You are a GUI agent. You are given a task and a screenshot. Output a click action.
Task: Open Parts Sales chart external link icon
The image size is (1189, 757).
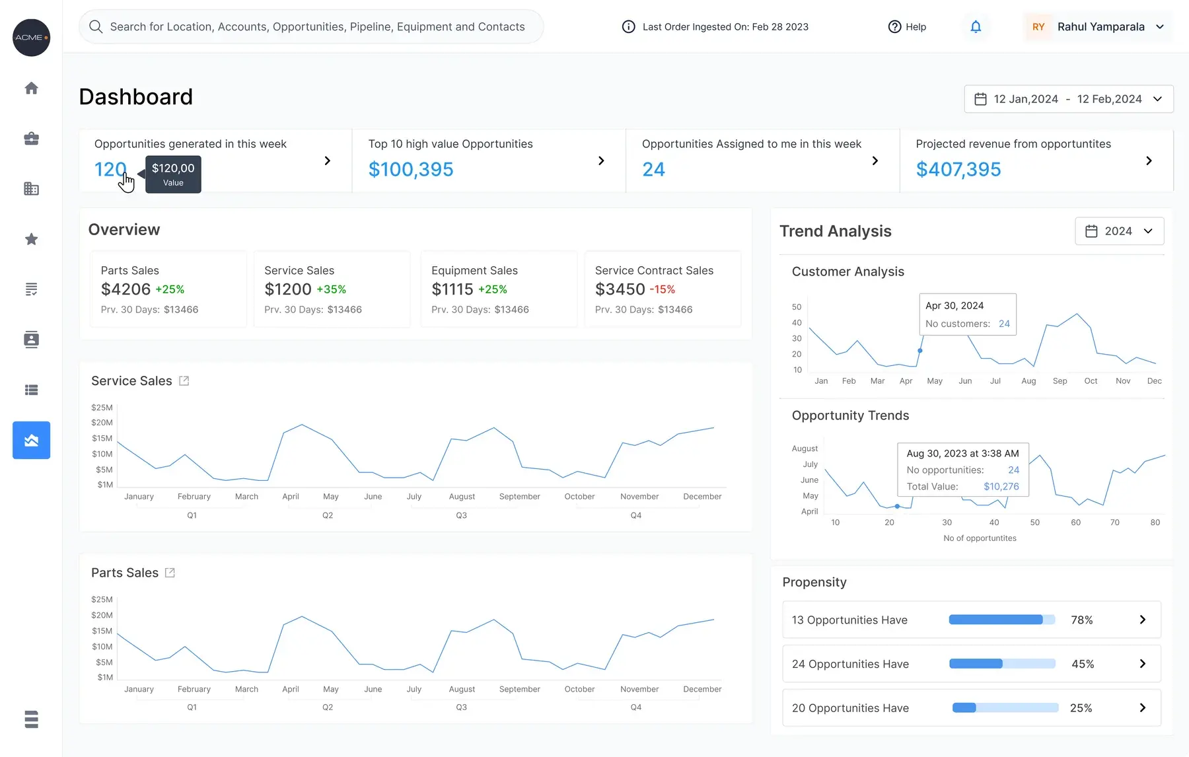tap(170, 573)
